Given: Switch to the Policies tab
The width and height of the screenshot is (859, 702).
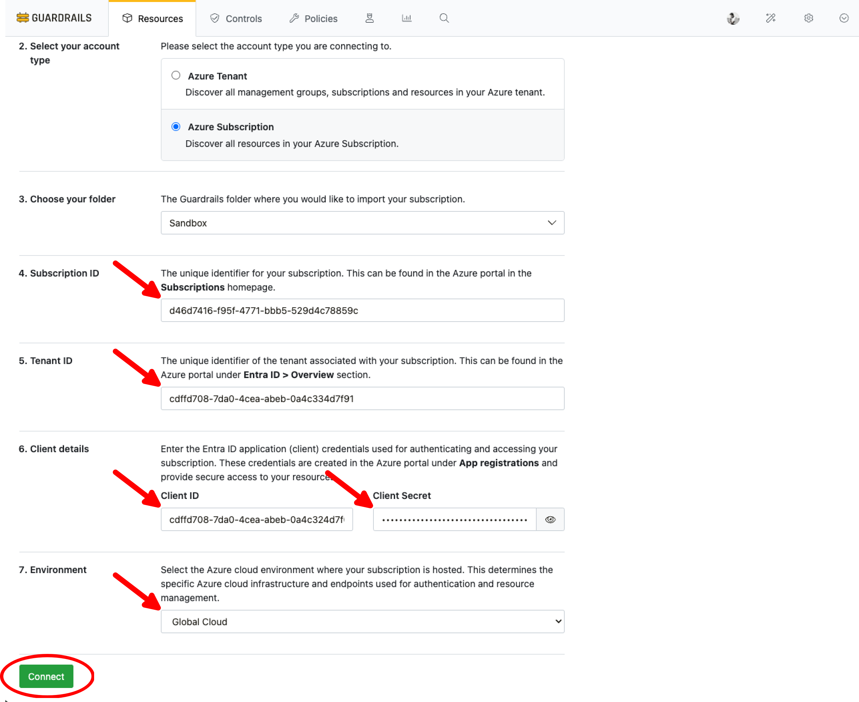Looking at the screenshot, I should [314, 19].
